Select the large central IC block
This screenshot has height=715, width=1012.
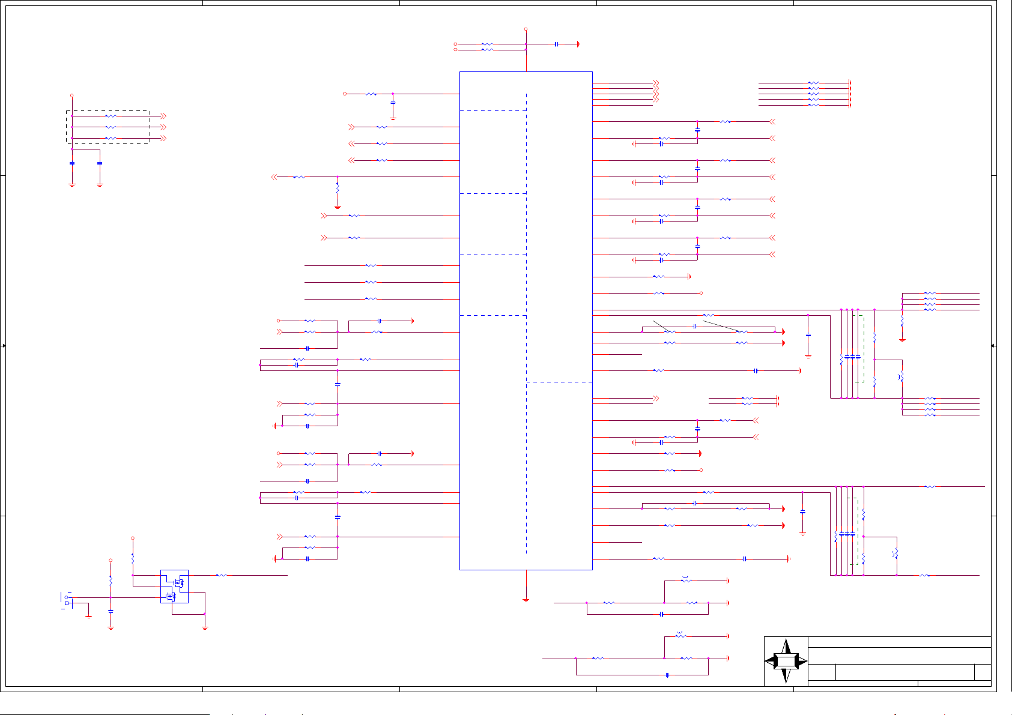tap(526, 321)
